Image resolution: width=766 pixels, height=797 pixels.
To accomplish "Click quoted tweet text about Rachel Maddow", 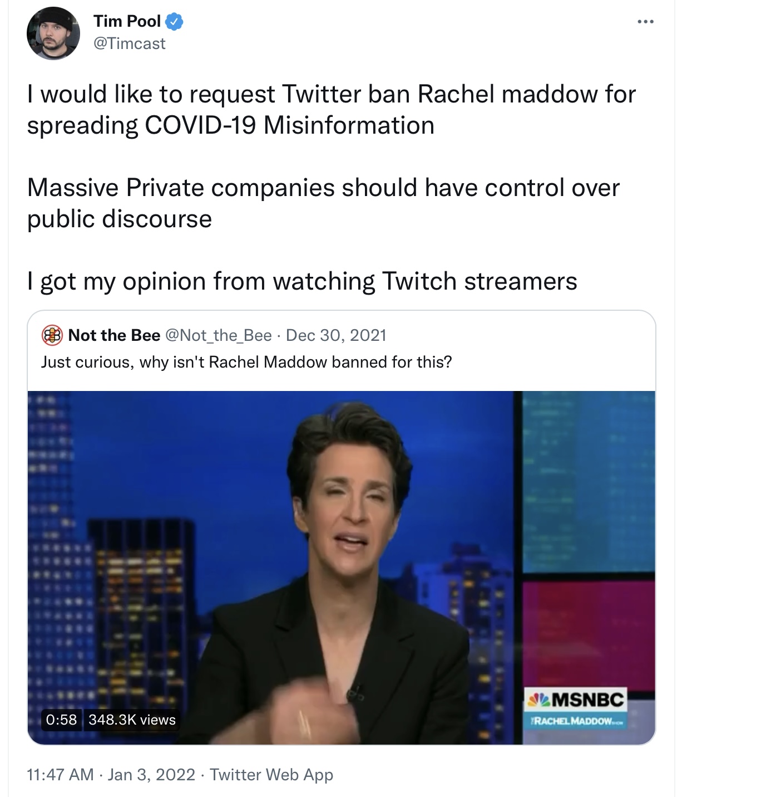I will [x=246, y=362].
